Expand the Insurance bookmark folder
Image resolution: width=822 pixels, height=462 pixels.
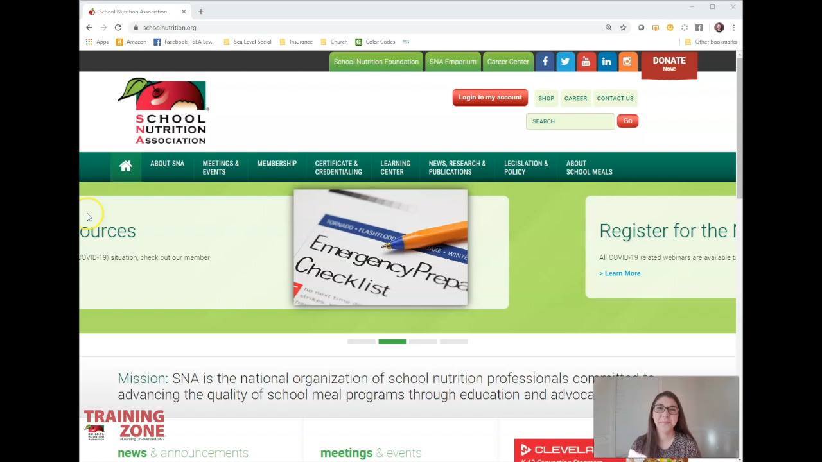[x=296, y=42]
